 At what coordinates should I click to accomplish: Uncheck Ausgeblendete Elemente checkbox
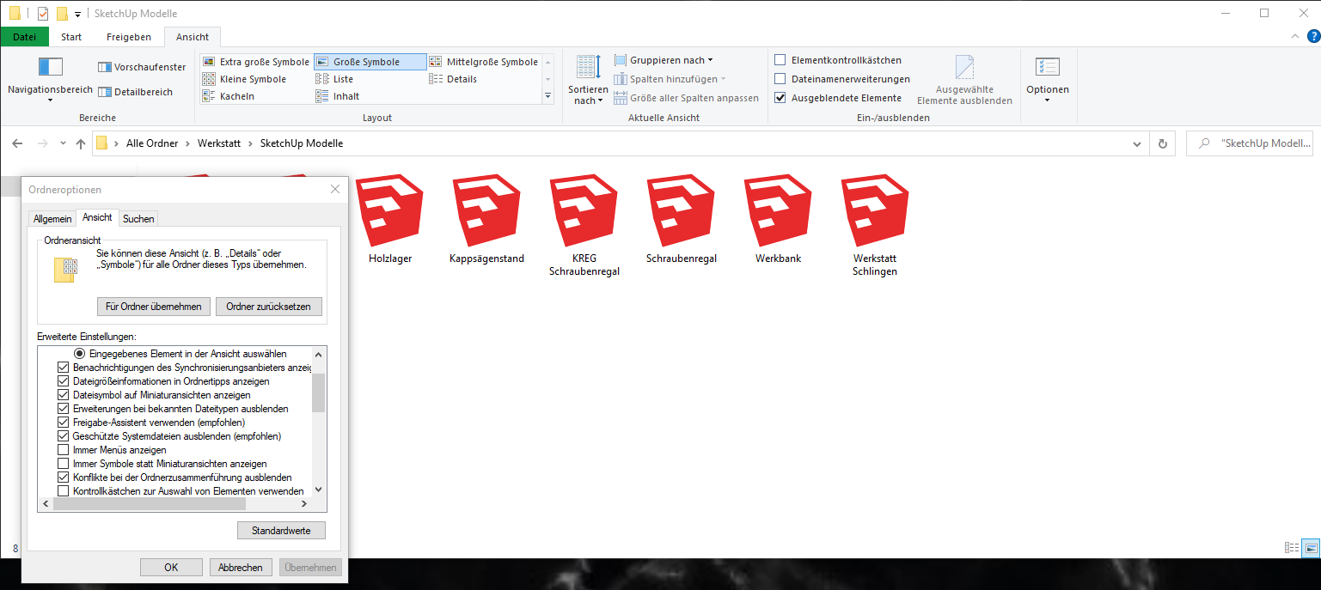click(x=780, y=98)
